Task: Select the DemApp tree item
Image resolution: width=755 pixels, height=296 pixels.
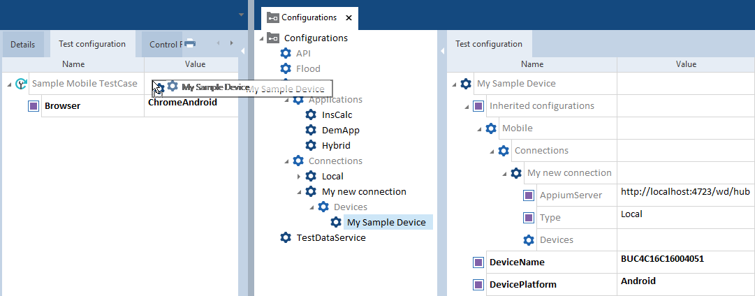Action: (x=340, y=131)
